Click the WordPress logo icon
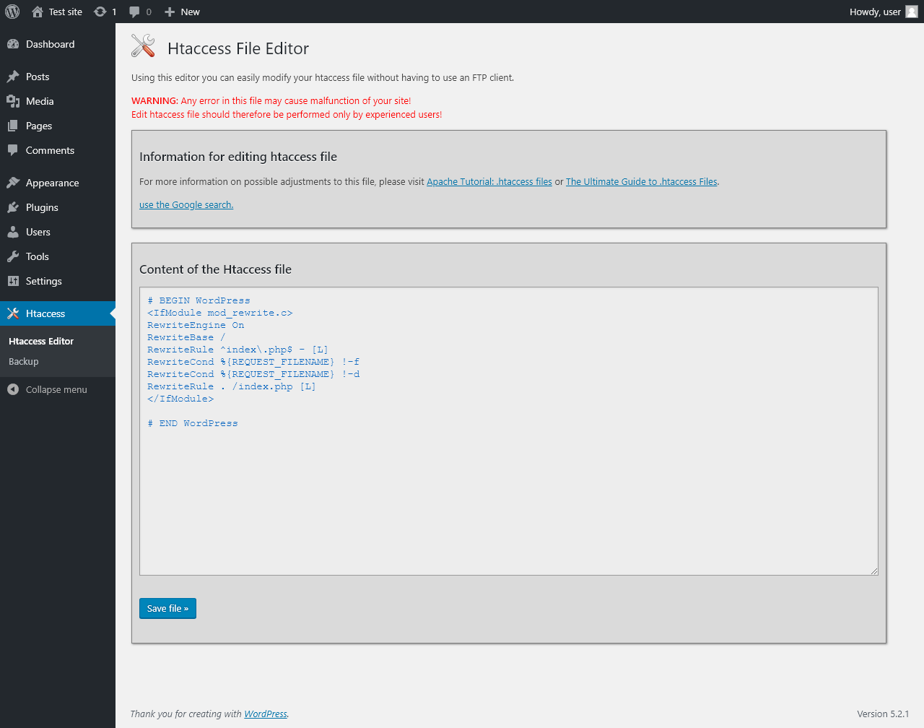 pos(12,12)
